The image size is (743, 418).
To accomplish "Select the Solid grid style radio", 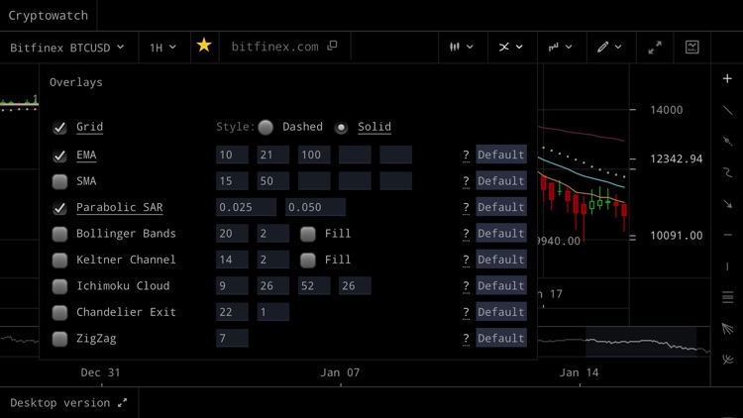I will point(341,128).
